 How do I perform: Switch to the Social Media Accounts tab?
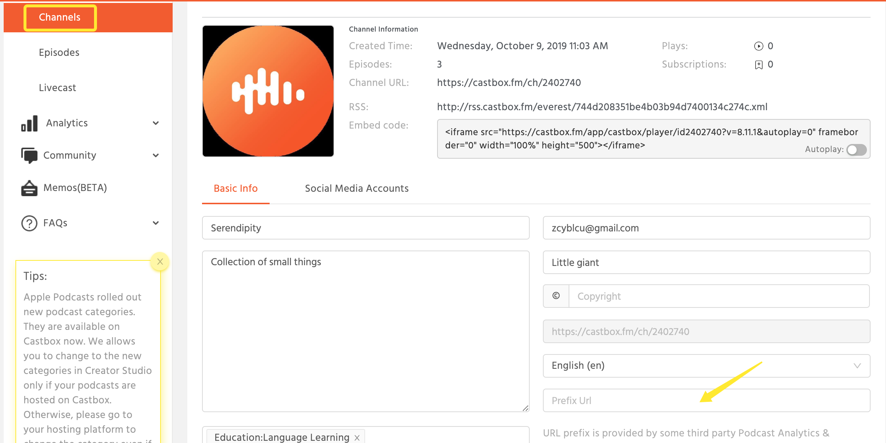[357, 188]
